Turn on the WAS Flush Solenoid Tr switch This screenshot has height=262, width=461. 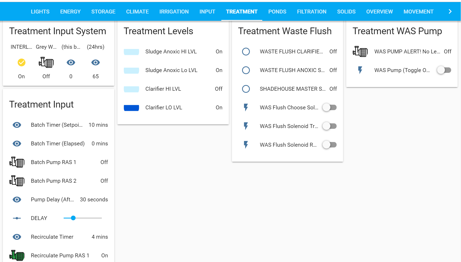pyautogui.click(x=329, y=126)
